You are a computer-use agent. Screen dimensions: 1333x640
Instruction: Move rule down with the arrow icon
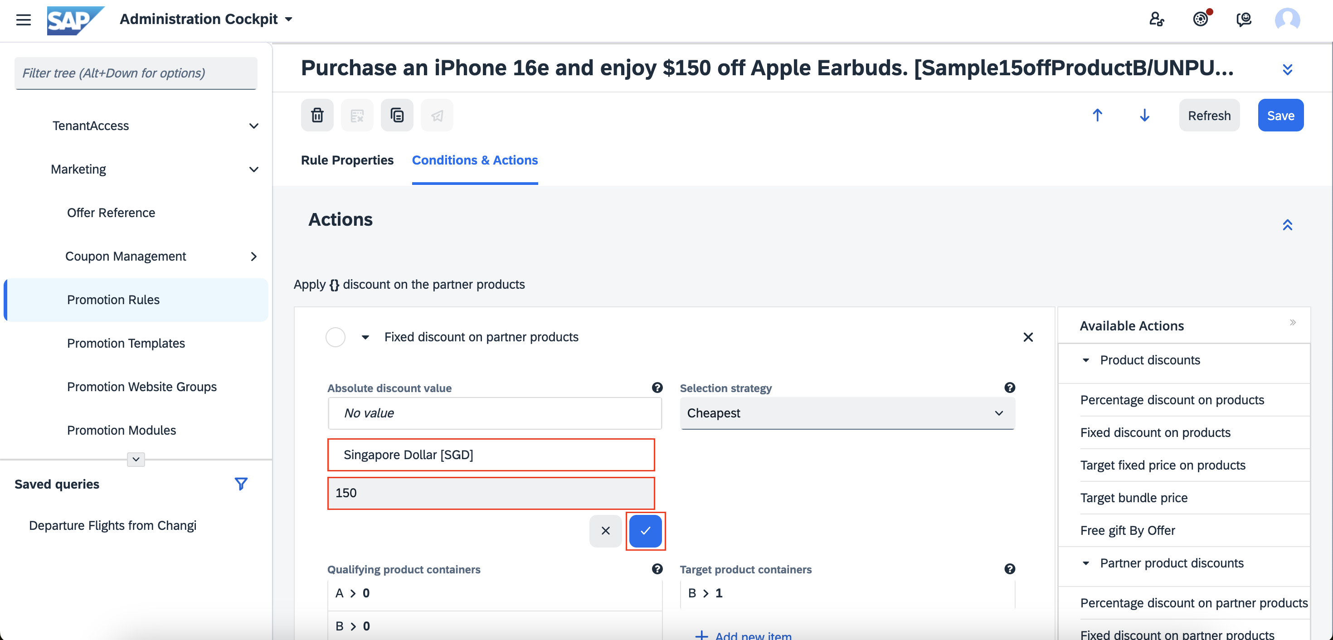coord(1144,115)
